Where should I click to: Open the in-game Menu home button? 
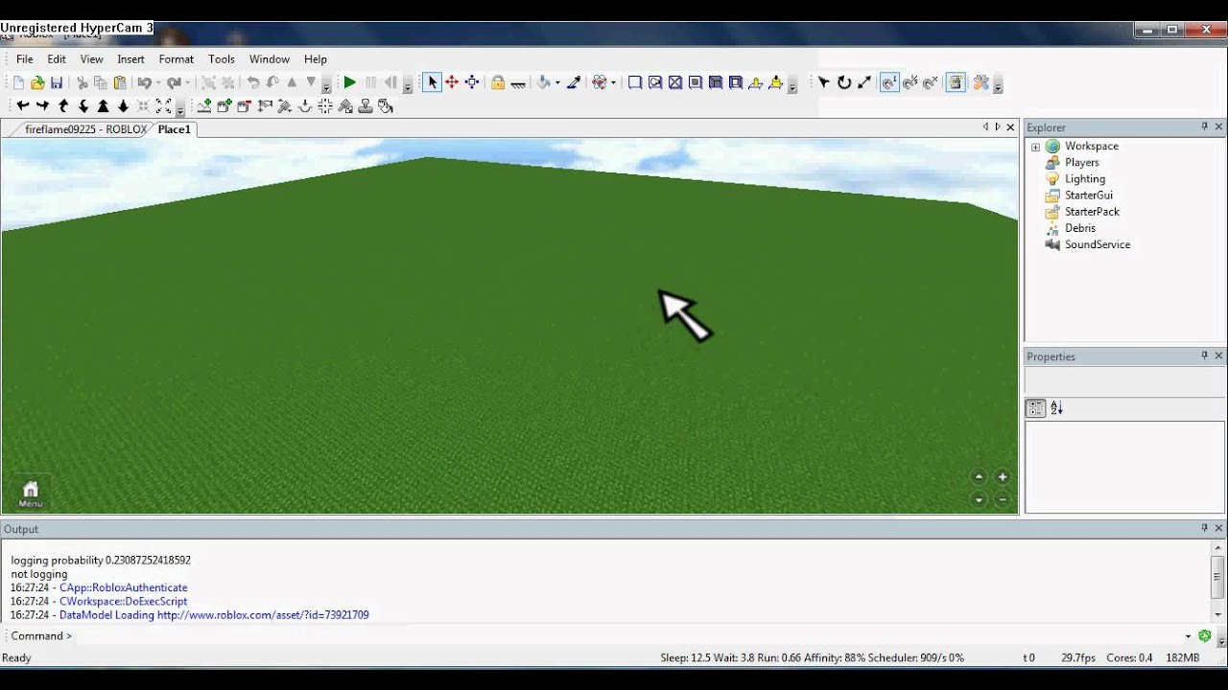[x=30, y=493]
